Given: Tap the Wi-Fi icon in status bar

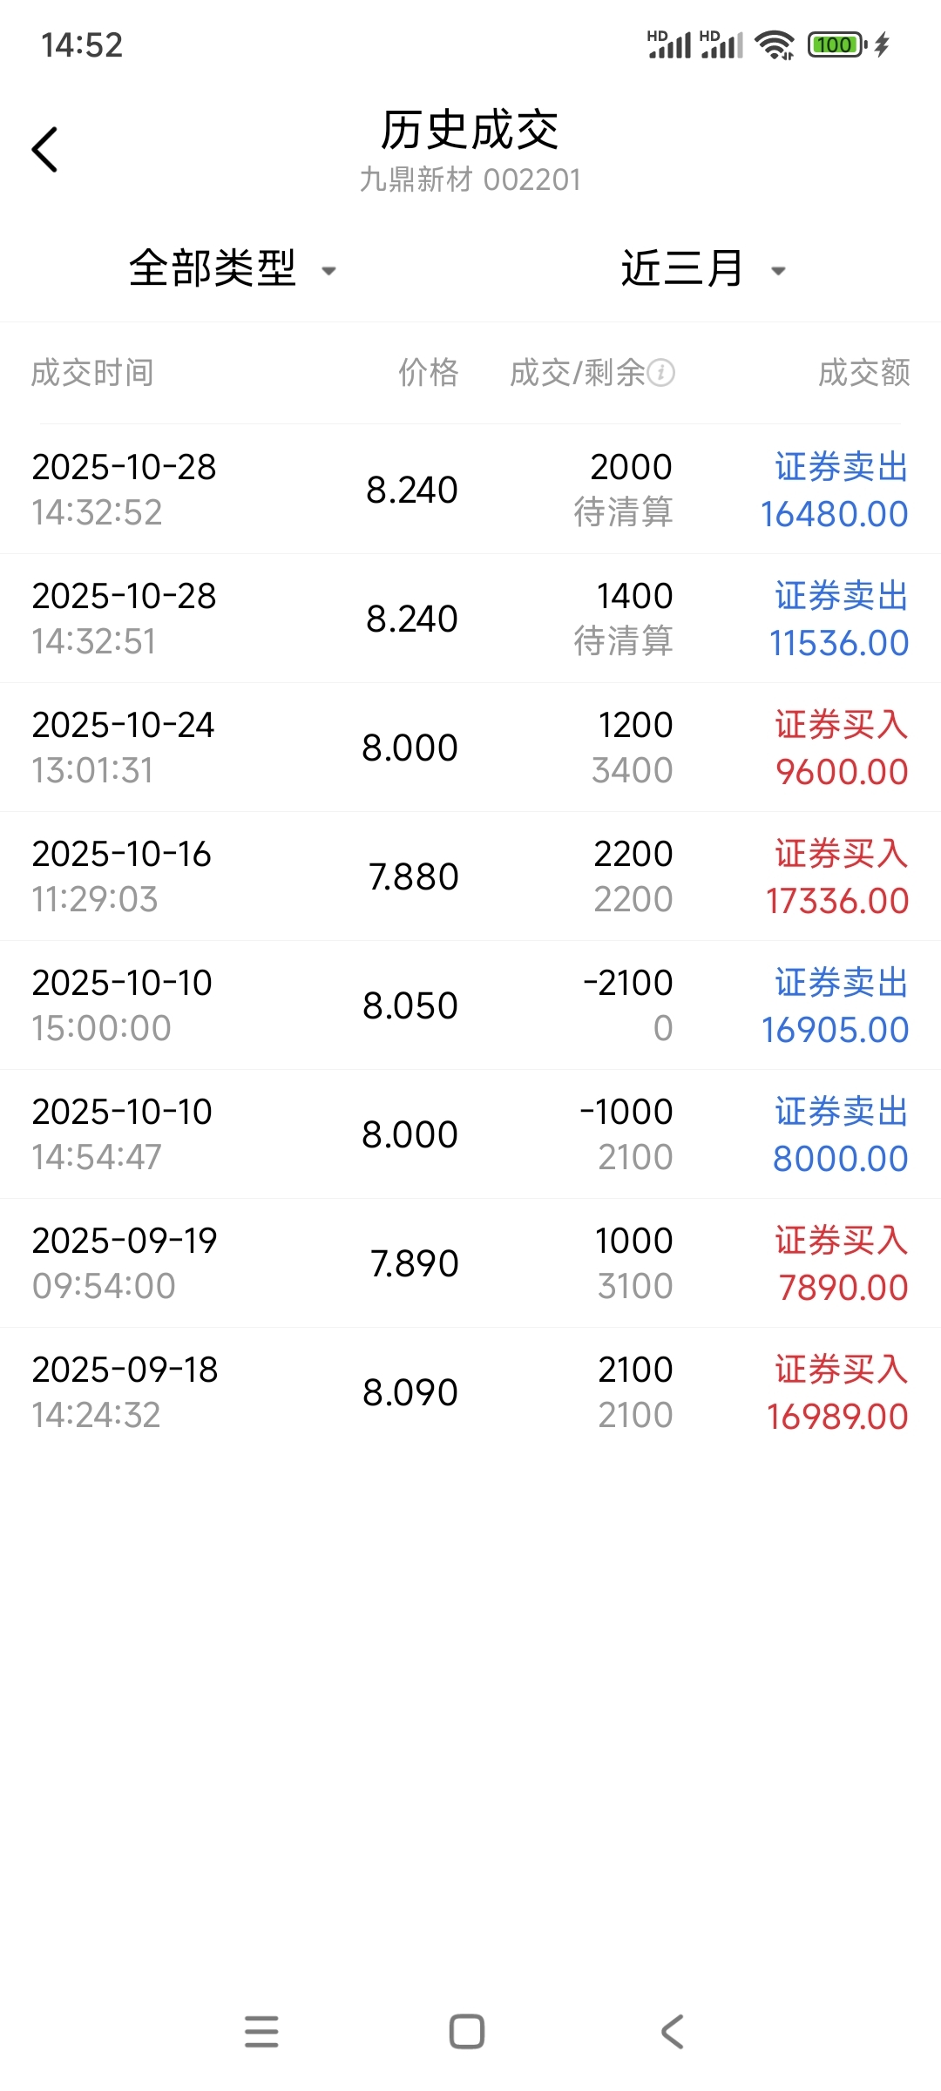Looking at the screenshot, I should tap(774, 44).
